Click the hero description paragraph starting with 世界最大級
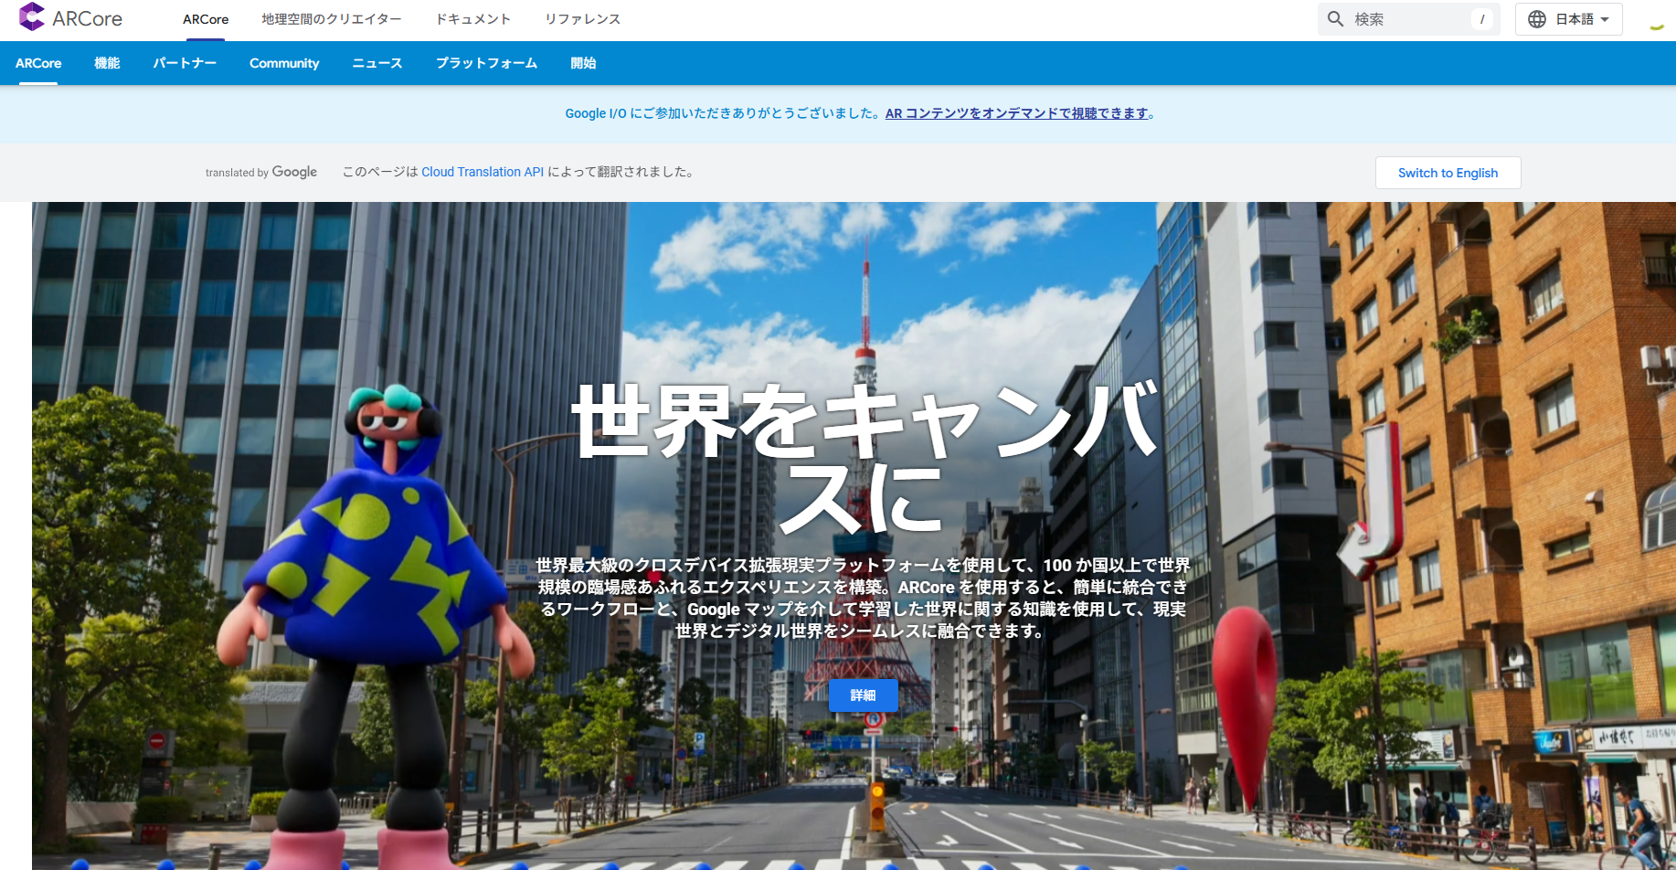Viewport: 1676px width, 870px height. point(863,598)
